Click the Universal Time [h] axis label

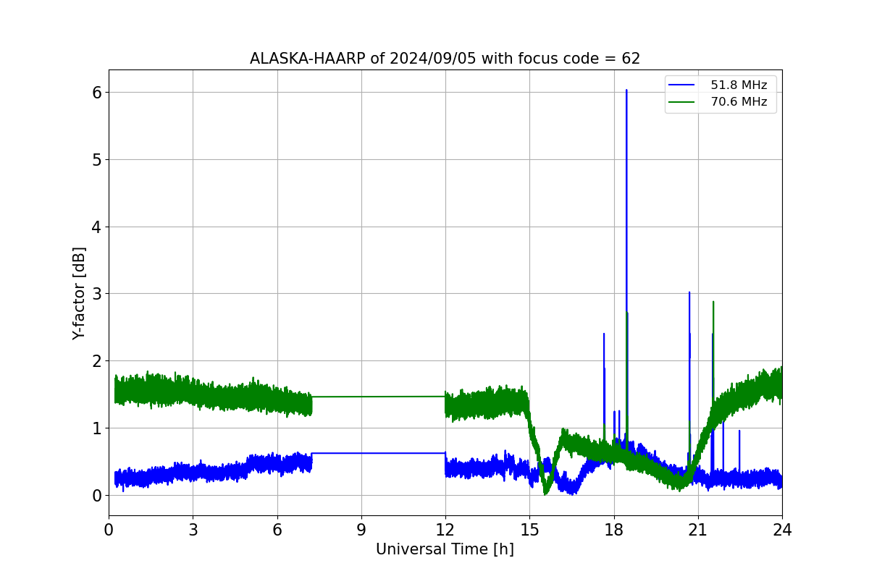click(445, 550)
